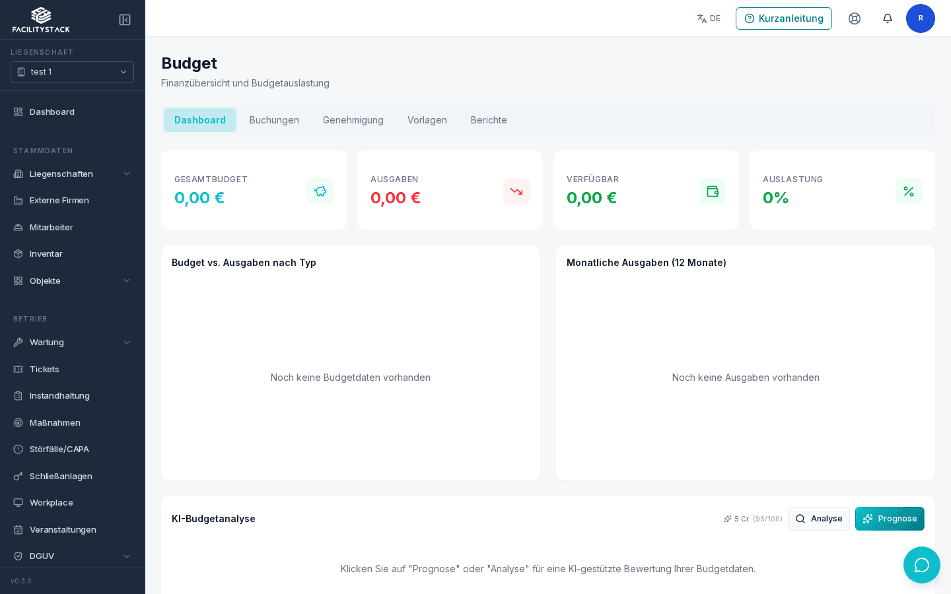Image resolution: width=951 pixels, height=594 pixels.
Task: Open Instandhaltung in the sidebar
Action: (x=73, y=395)
